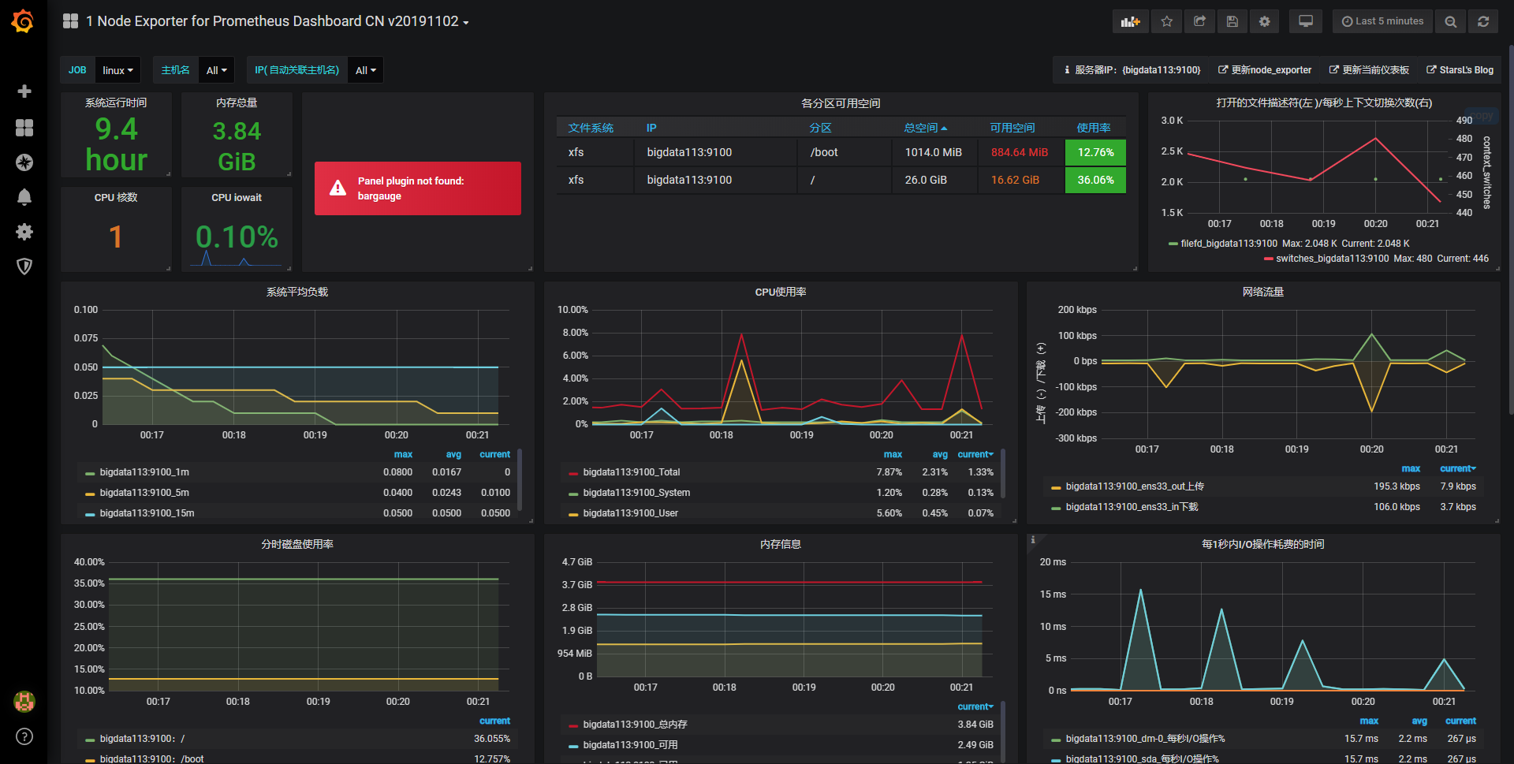Sort table by 可用空间 column
Image resolution: width=1514 pixels, height=764 pixels.
point(1012,128)
